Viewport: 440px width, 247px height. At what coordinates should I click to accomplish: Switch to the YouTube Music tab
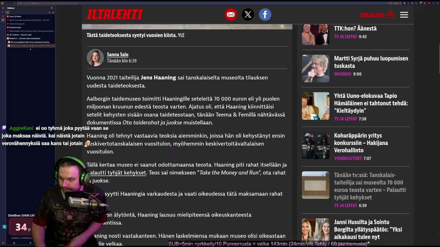tap(30, 27)
